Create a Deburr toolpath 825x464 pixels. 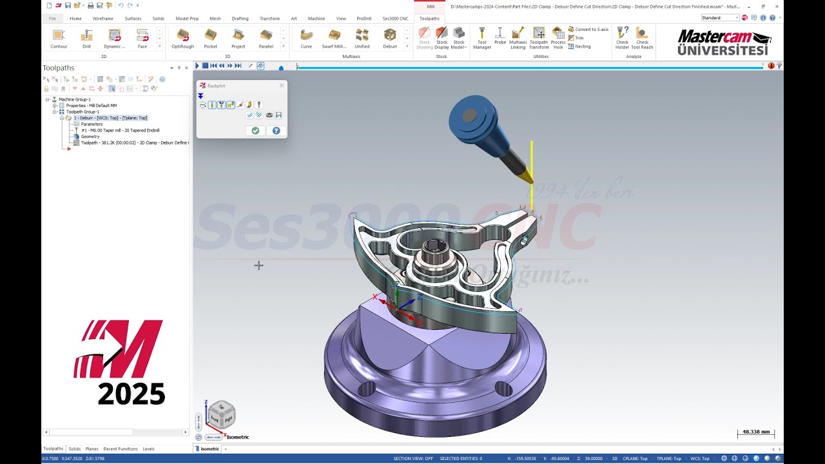[x=390, y=38]
